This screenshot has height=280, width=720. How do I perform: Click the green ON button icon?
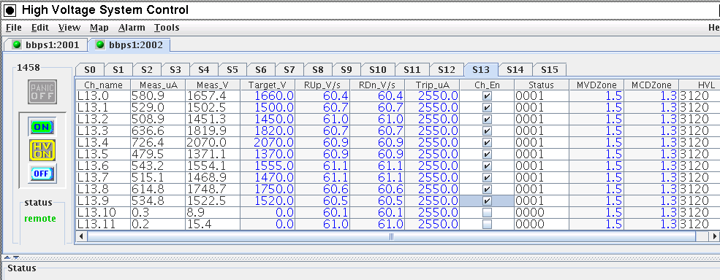(x=42, y=127)
